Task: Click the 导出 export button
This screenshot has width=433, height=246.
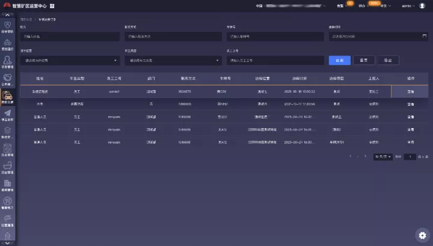Action: click(388, 61)
